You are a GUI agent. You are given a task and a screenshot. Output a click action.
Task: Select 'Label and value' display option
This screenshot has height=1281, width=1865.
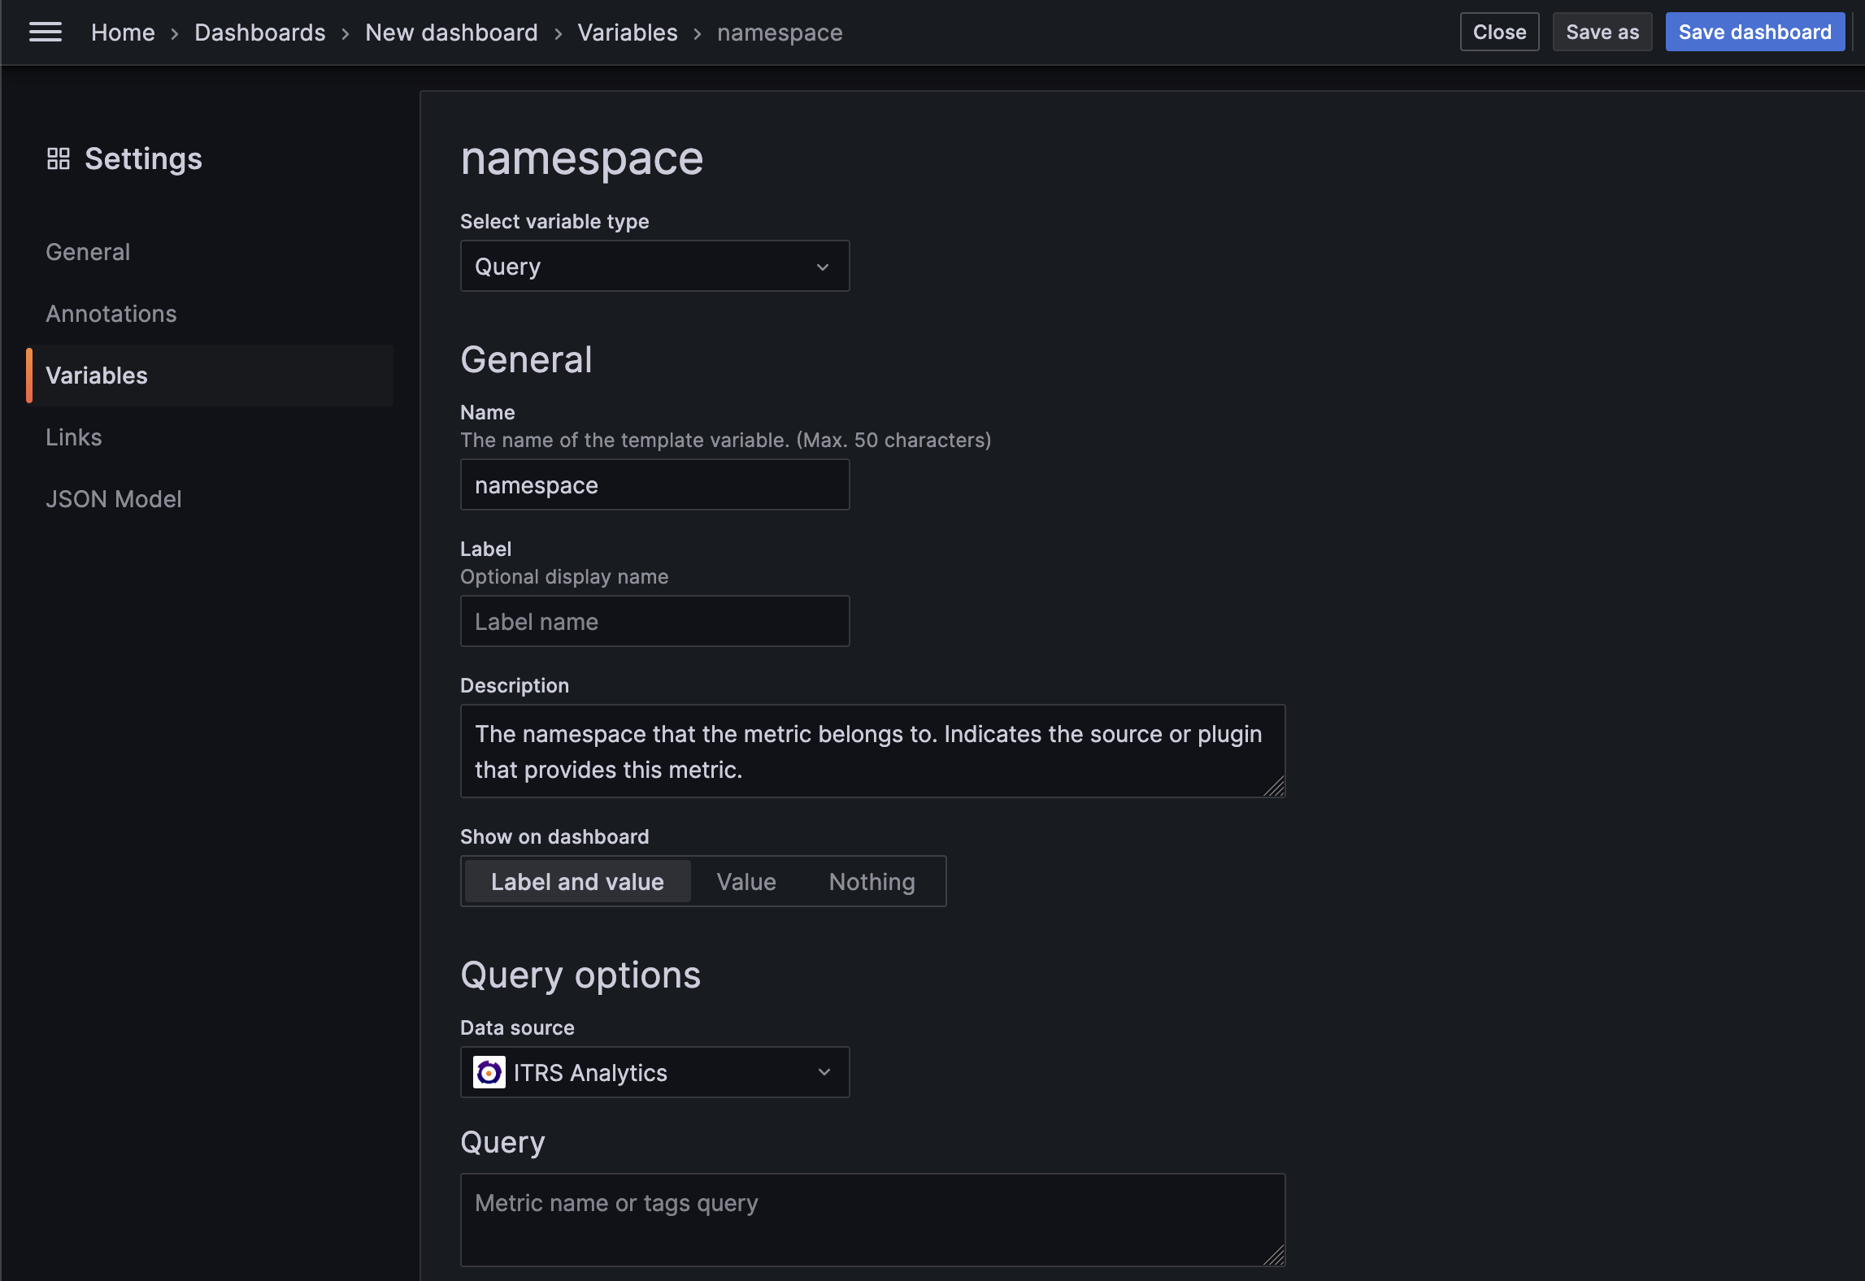coord(577,882)
